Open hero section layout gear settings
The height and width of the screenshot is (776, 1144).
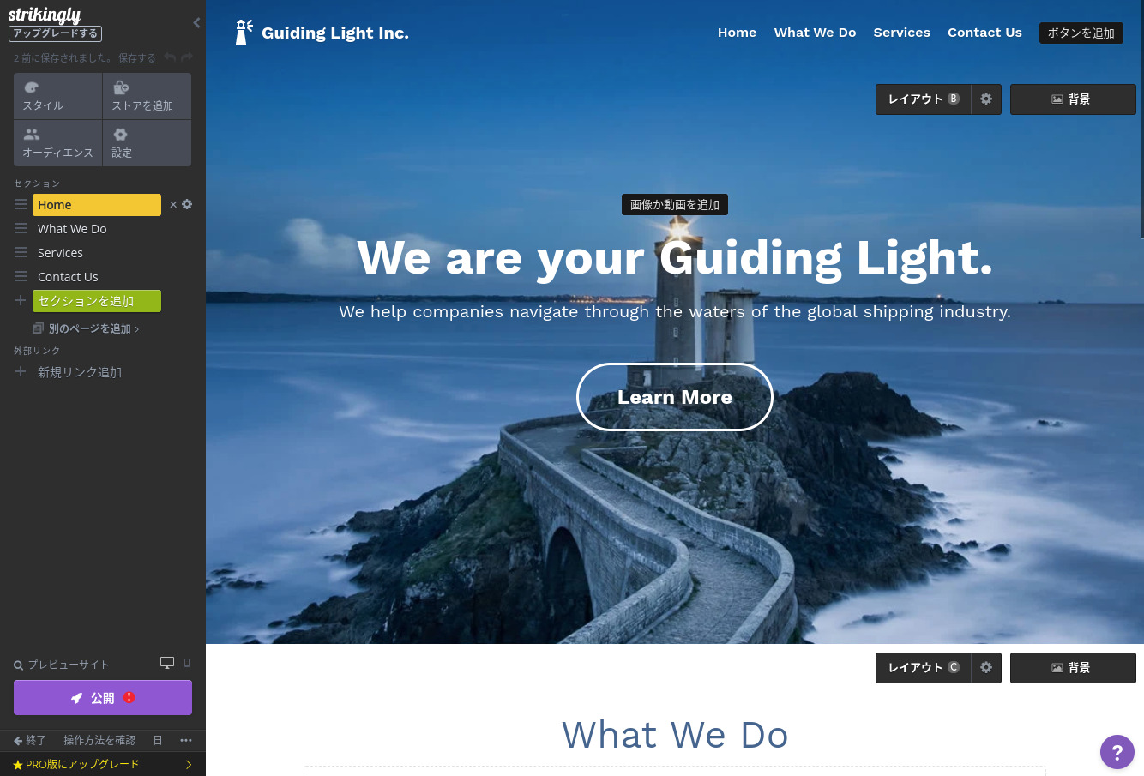pos(986,99)
